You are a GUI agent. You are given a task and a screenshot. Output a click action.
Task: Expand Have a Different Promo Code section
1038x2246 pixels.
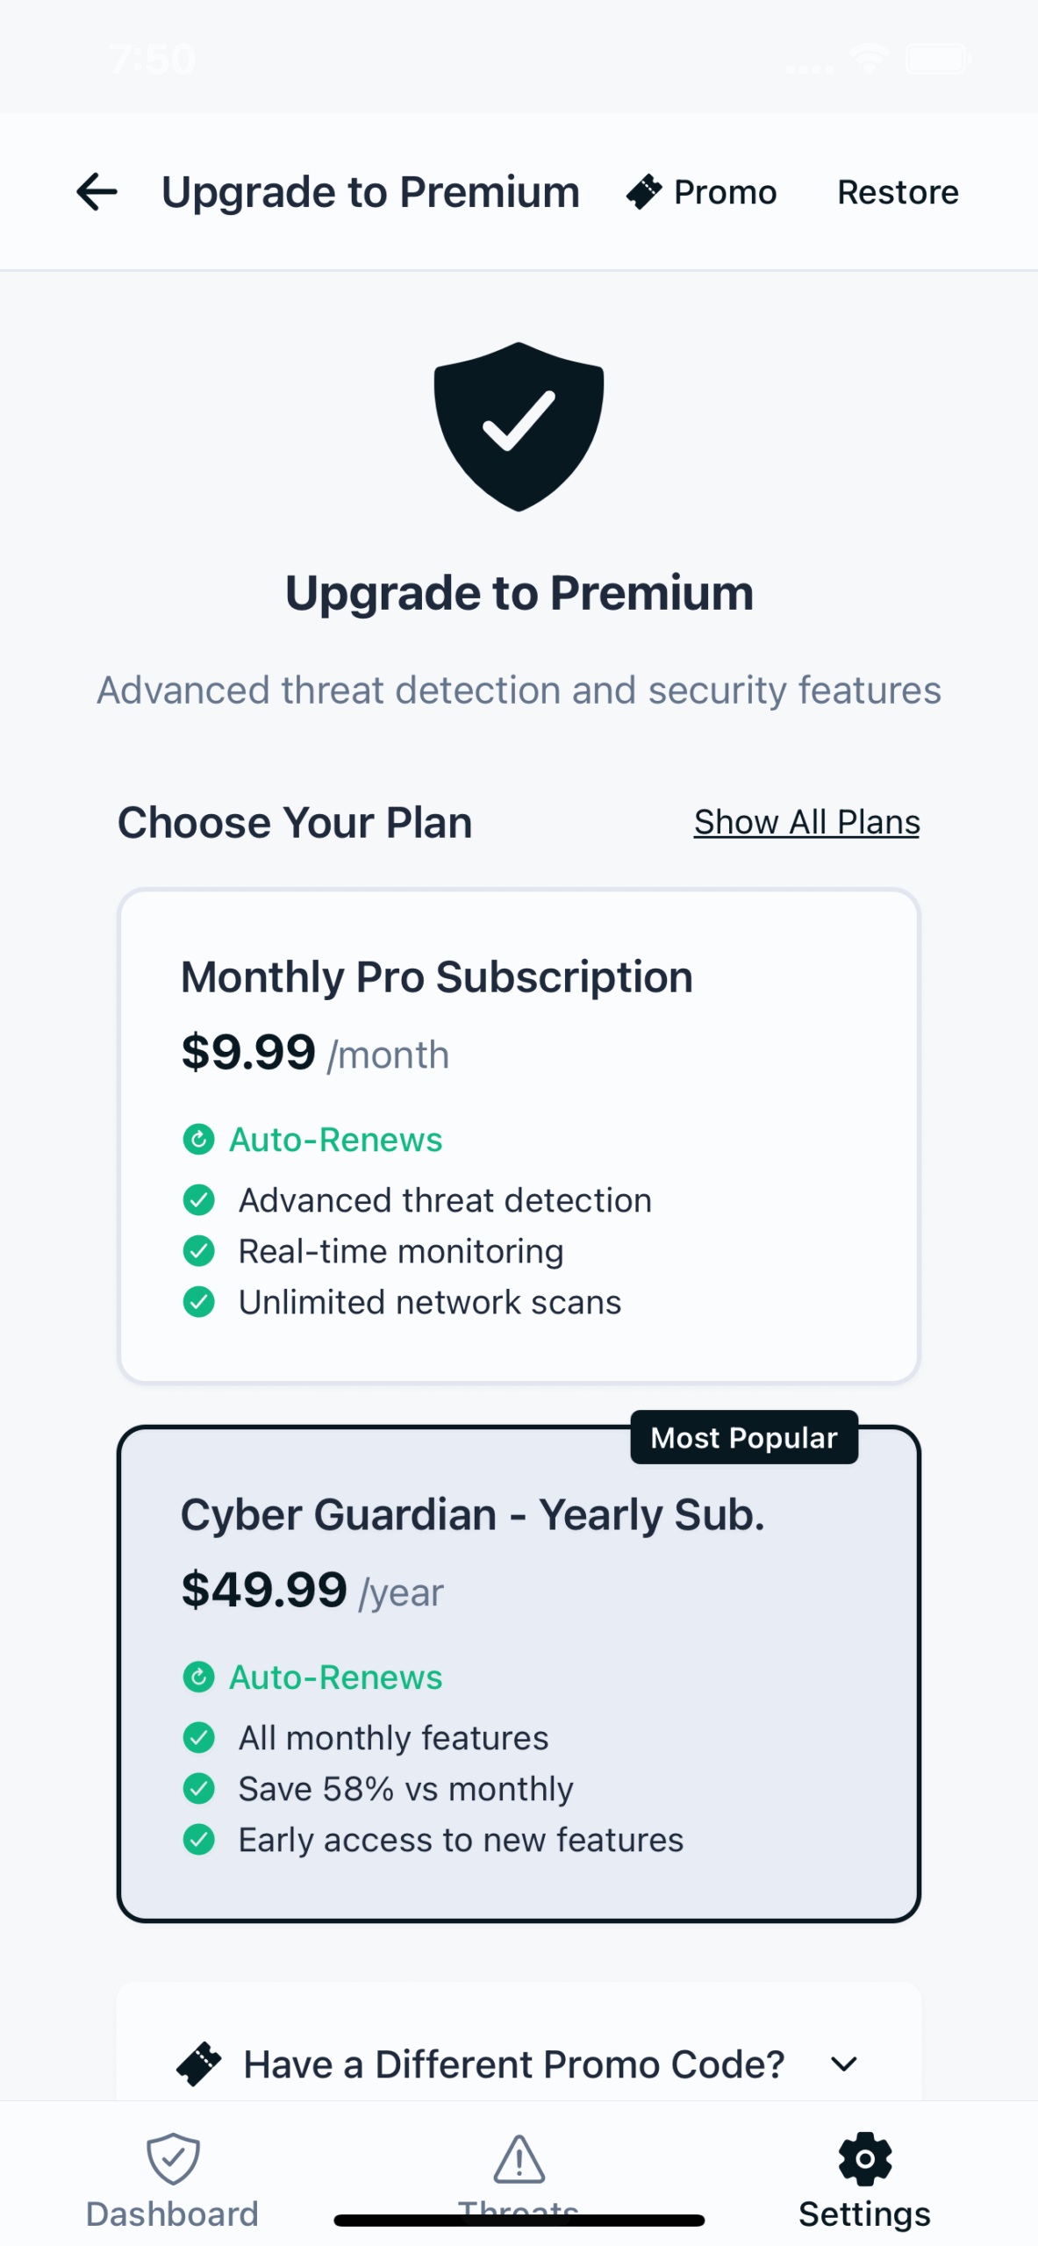coord(514,2064)
